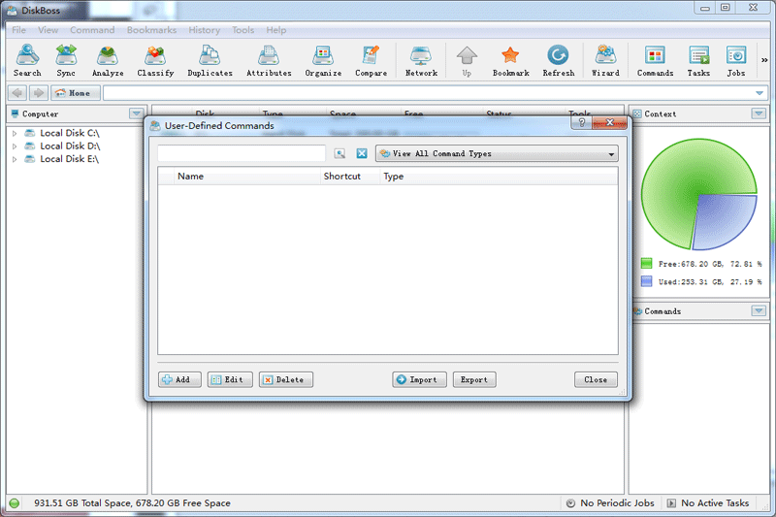The height and width of the screenshot is (517, 776).
Task: Click the command search input field
Action: [x=242, y=153]
